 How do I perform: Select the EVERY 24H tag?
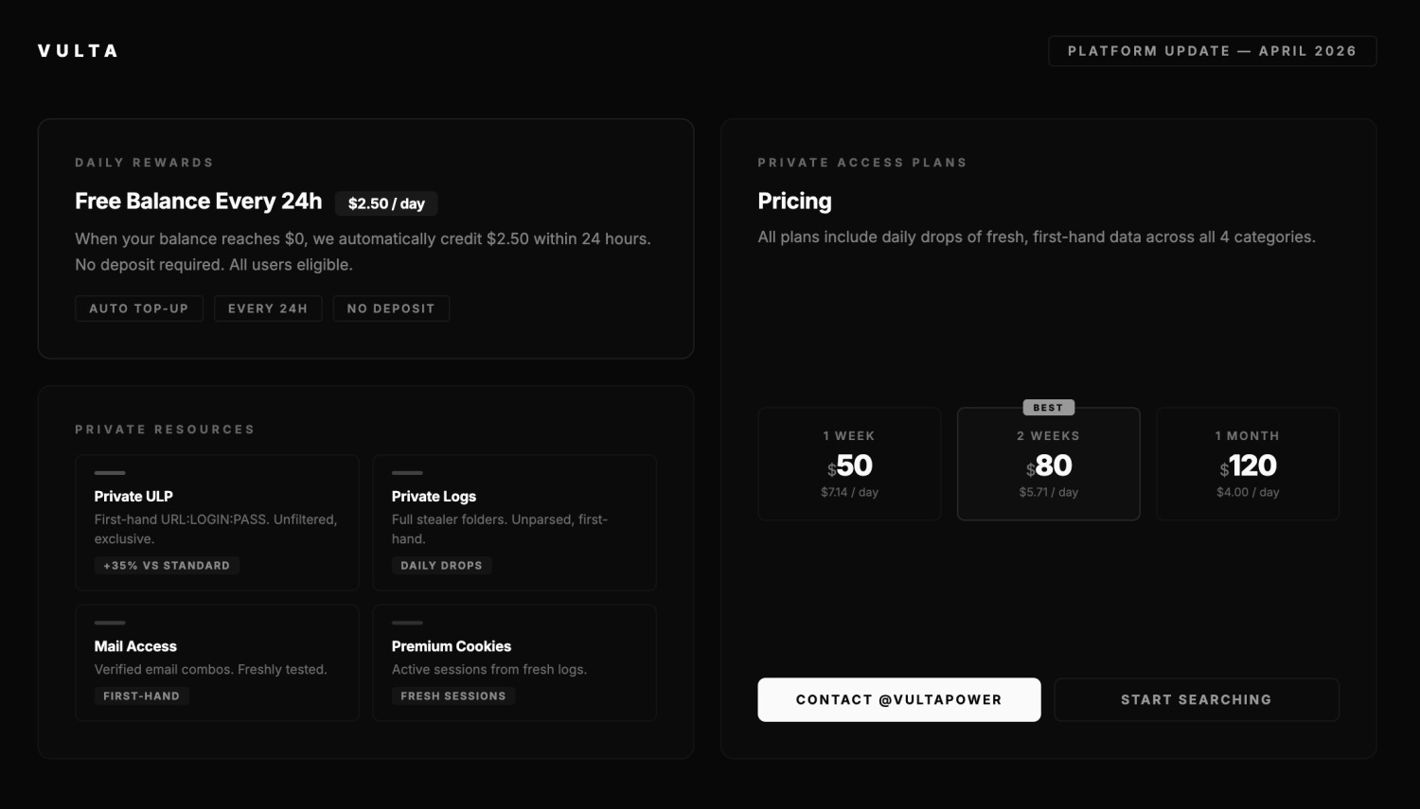(268, 308)
